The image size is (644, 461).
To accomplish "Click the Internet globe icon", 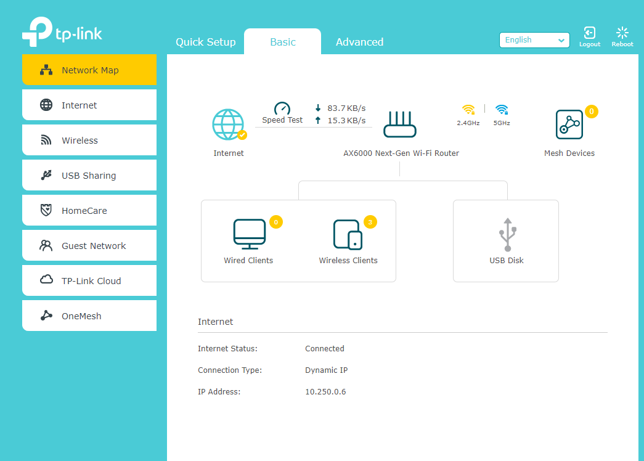I will pos(229,124).
